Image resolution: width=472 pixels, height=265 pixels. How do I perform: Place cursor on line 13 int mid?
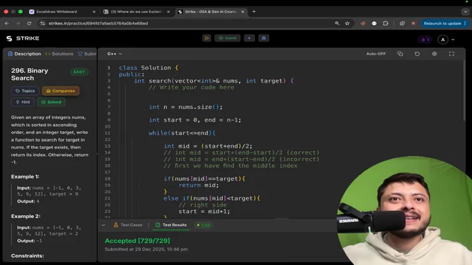pos(208,146)
